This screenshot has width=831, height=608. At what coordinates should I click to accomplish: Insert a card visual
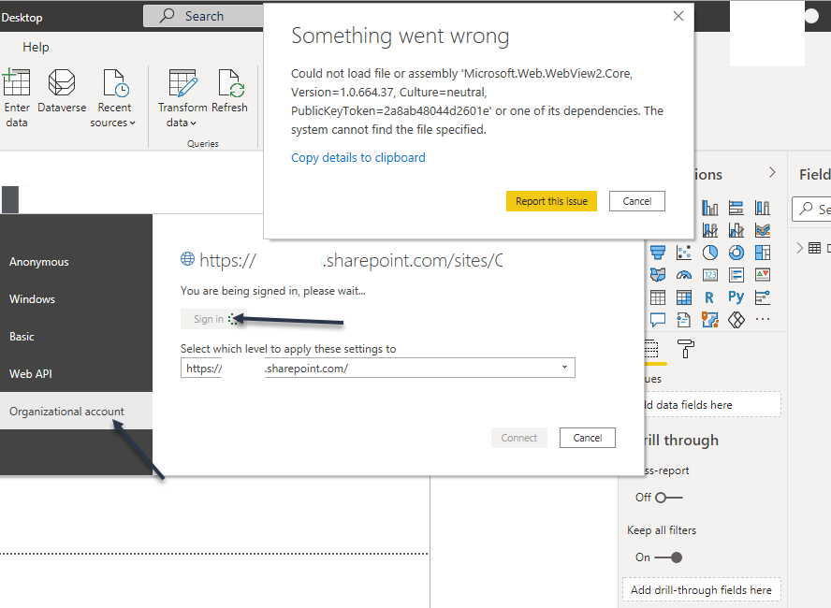tap(710, 275)
